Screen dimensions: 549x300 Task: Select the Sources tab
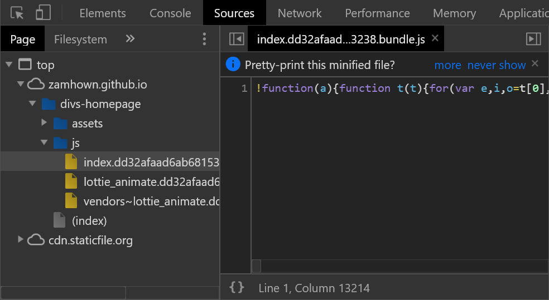(234, 13)
